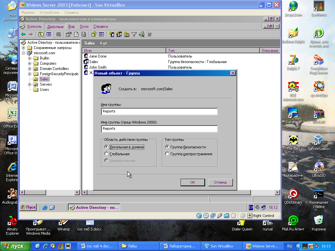Open the Вид menu
This screenshot has width=335, height=251.
coord(71,26)
